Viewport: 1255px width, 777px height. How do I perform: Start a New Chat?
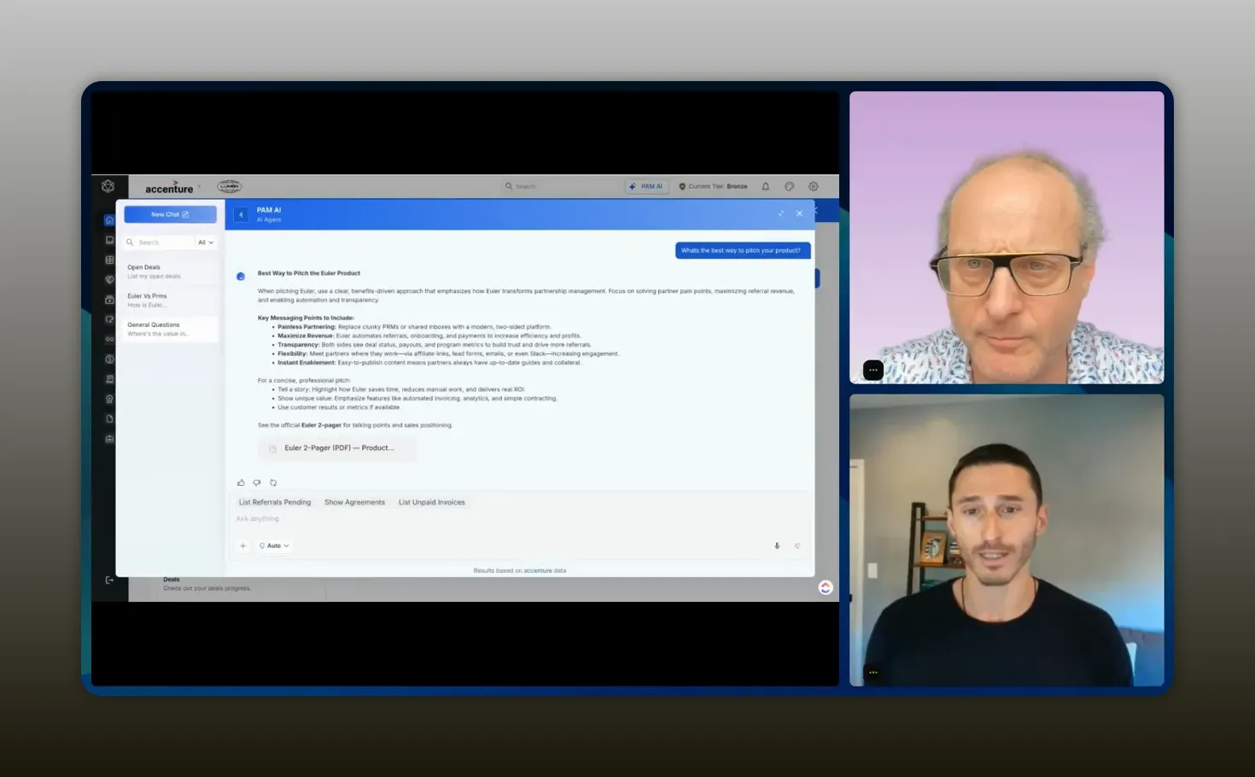click(170, 214)
